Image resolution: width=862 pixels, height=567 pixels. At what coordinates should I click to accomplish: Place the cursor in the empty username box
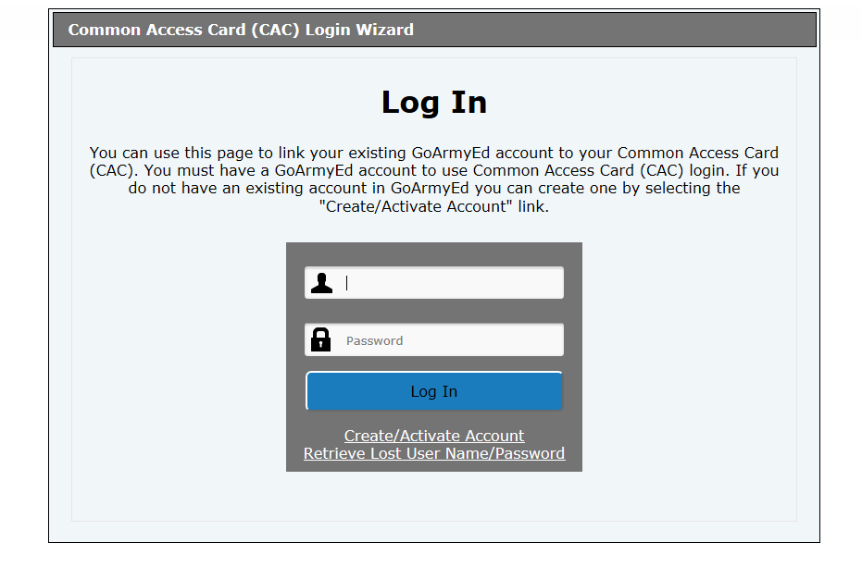point(434,283)
